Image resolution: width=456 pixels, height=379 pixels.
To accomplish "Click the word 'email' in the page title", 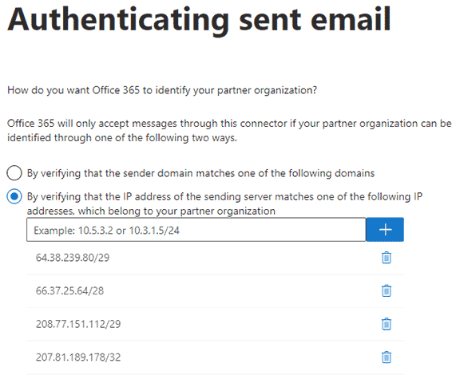I will tap(351, 19).
